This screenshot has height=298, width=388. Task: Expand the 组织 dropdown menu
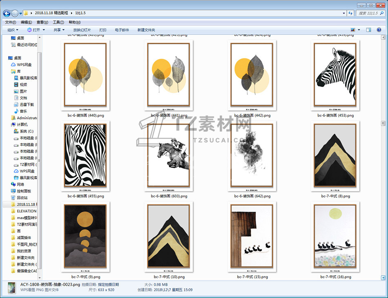(x=13, y=30)
